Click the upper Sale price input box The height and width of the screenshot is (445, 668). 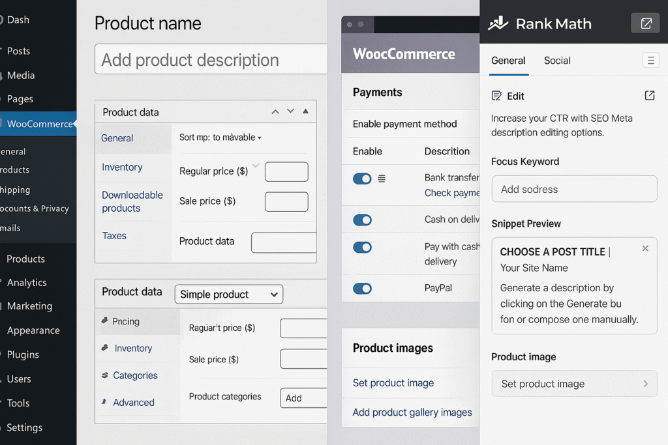286,202
